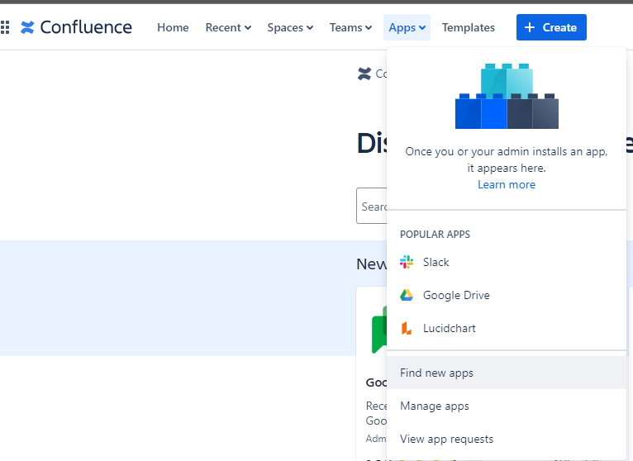Select Find new apps menu entry
The width and height of the screenshot is (633, 461).
[436, 373]
